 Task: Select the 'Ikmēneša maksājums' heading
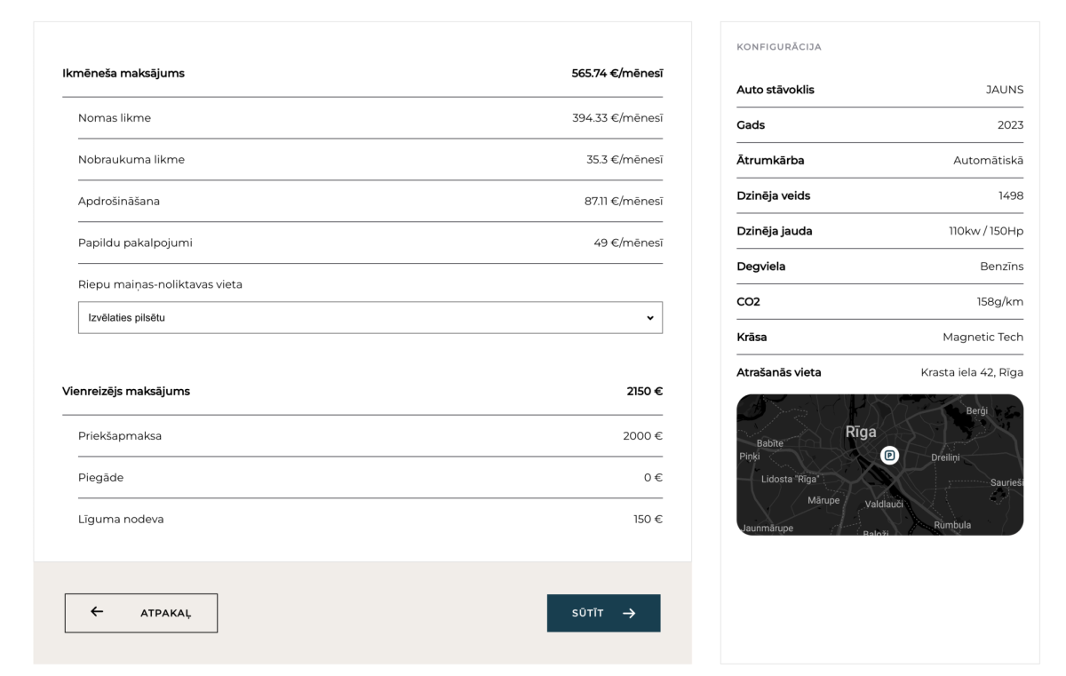(123, 74)
